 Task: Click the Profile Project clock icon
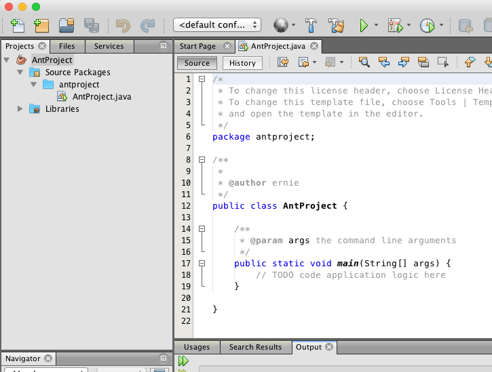tap(427, 26)
